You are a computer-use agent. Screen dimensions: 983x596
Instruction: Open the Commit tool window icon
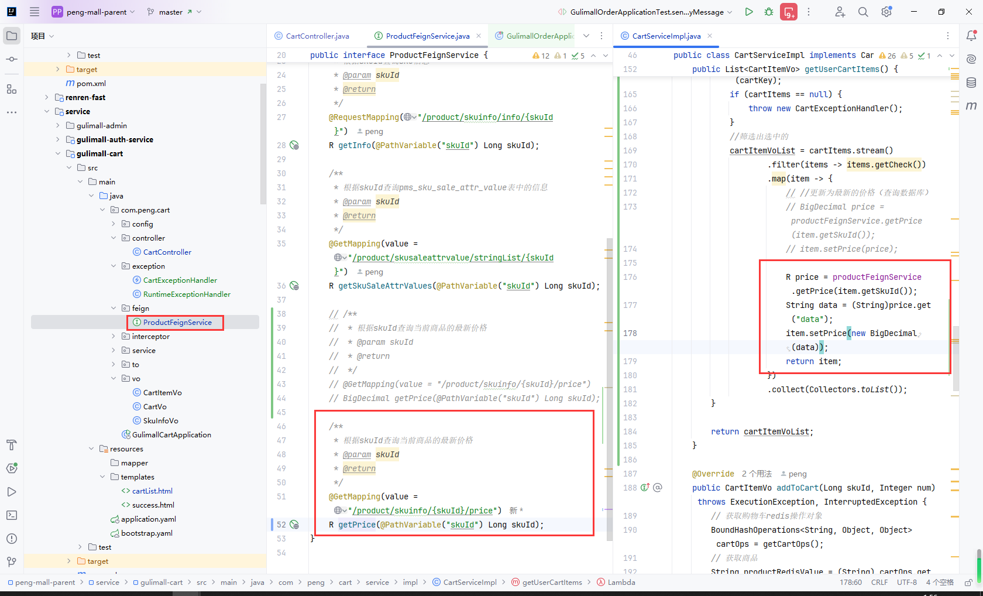coord(12,59)
